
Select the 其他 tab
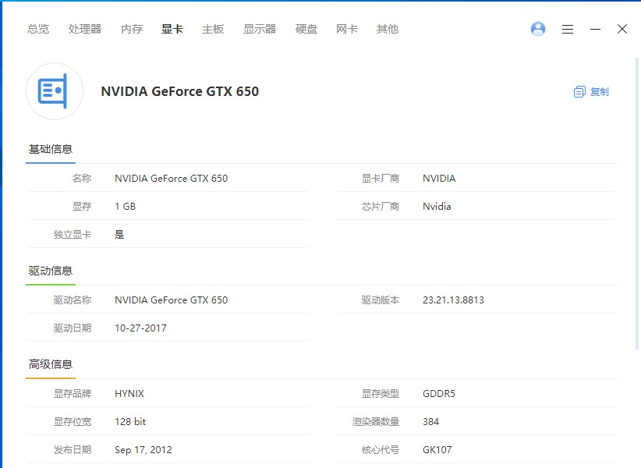(x=388, y=29)
